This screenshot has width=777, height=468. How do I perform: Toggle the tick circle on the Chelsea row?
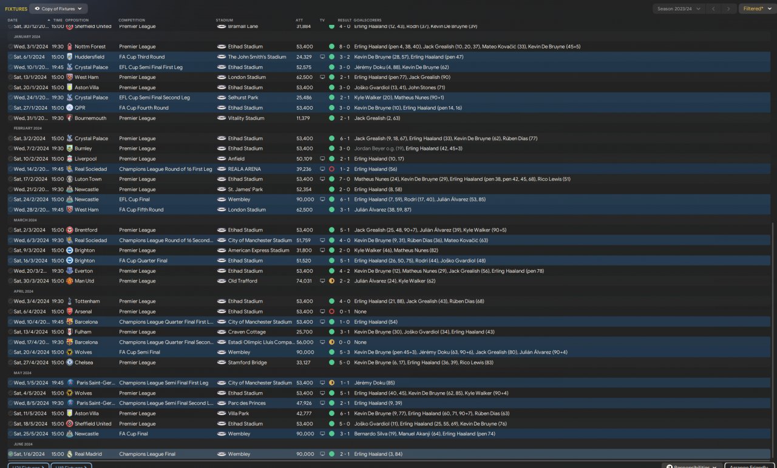tap(10, 363)
